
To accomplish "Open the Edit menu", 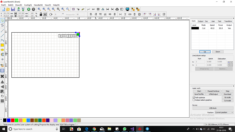I will [11, 5].
